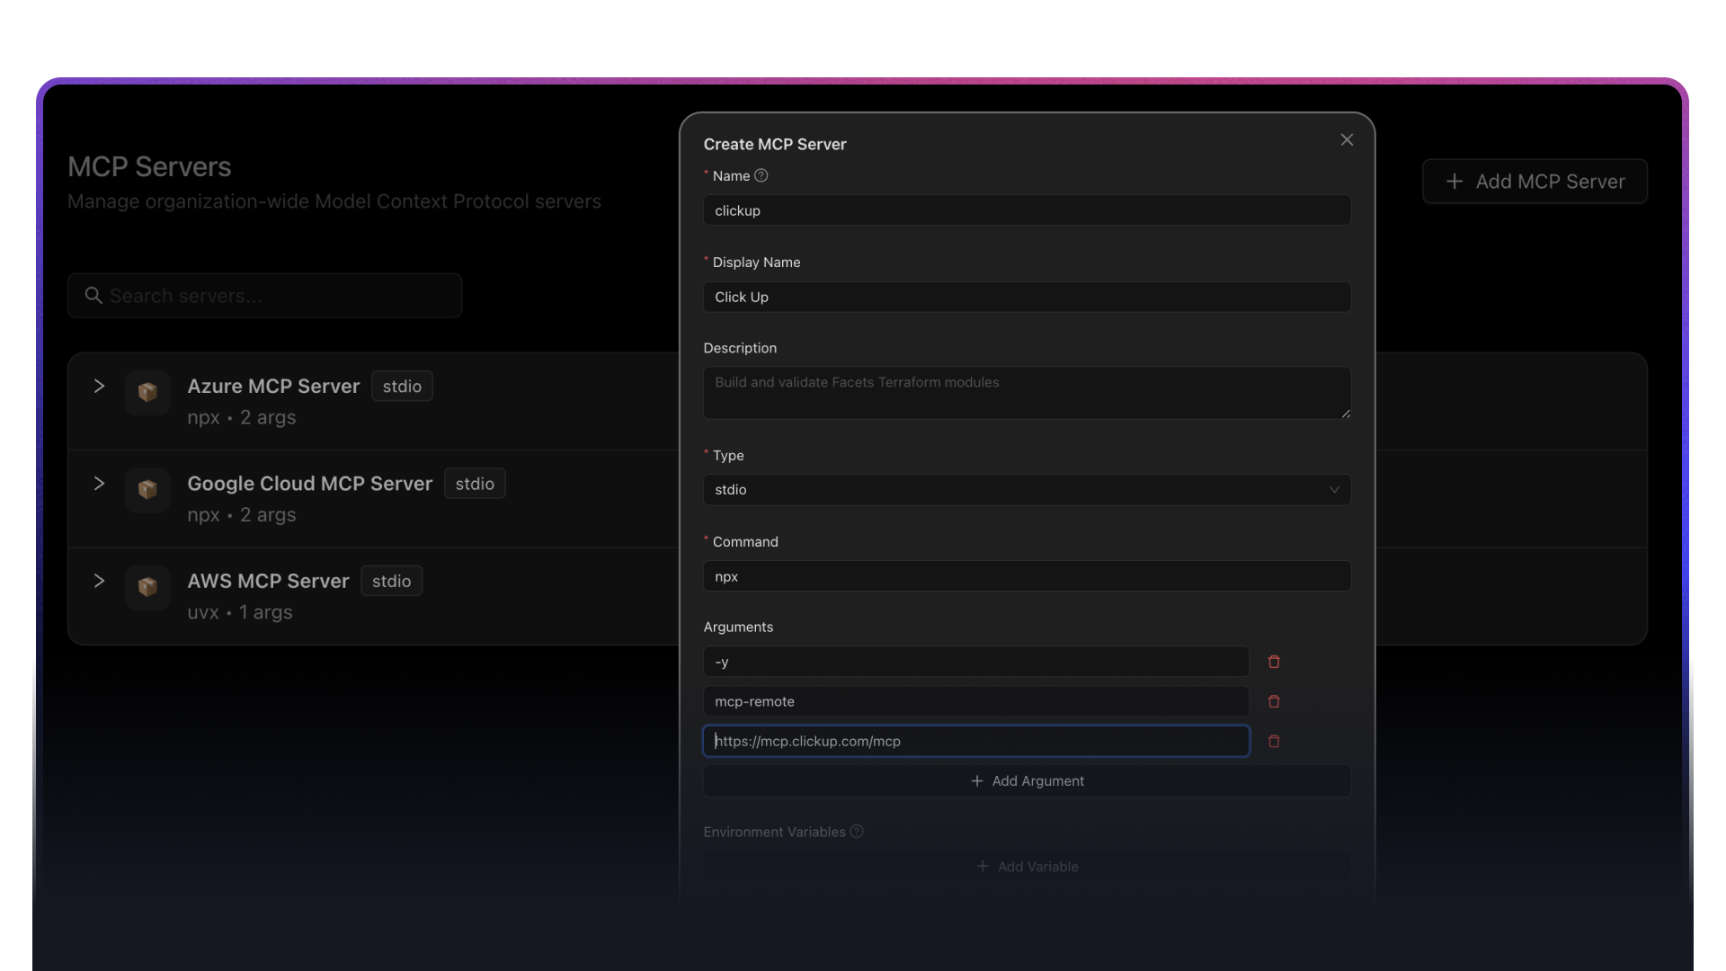This screenshot has width=1726, height=971.
Task: Click the Add Argument button
Action: coord(1027,780)
